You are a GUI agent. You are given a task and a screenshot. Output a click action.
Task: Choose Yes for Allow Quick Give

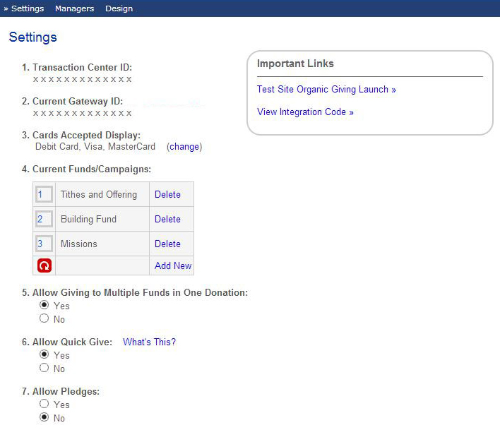click(44, 354)
